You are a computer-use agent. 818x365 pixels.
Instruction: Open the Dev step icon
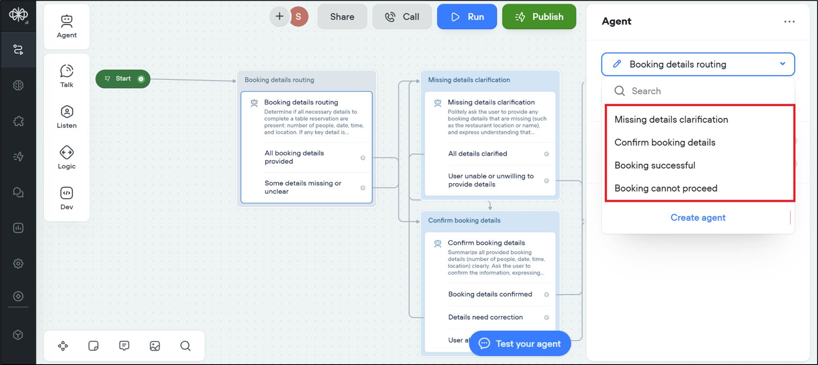(x=66, y=198)
